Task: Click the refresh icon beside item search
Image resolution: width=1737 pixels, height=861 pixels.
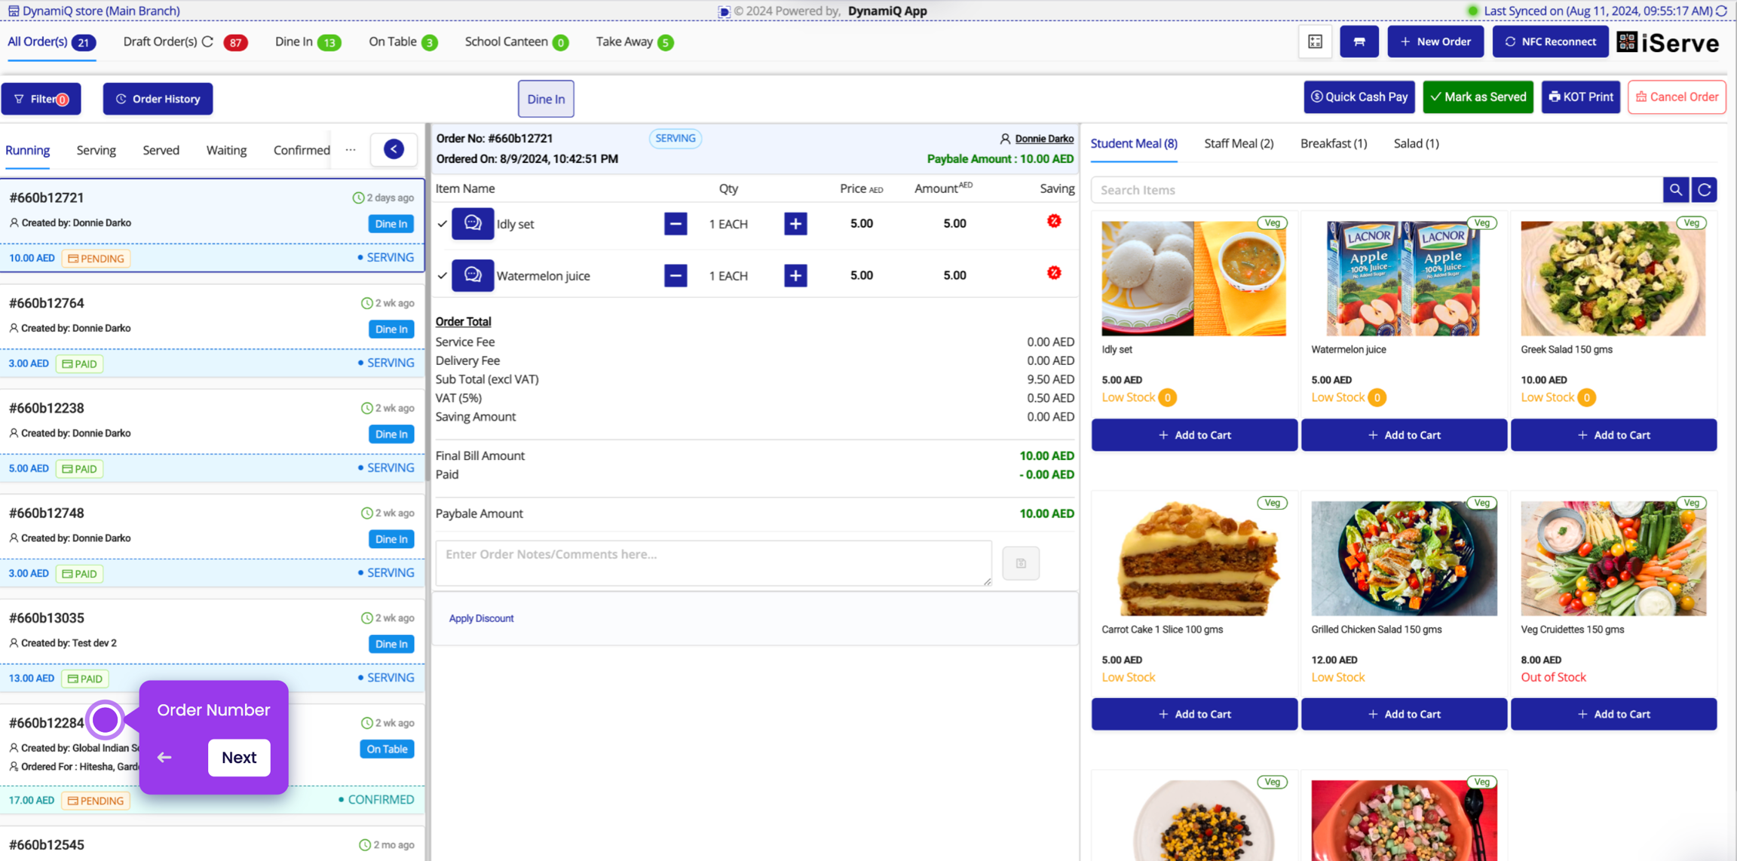Action: coord(1705,190)
